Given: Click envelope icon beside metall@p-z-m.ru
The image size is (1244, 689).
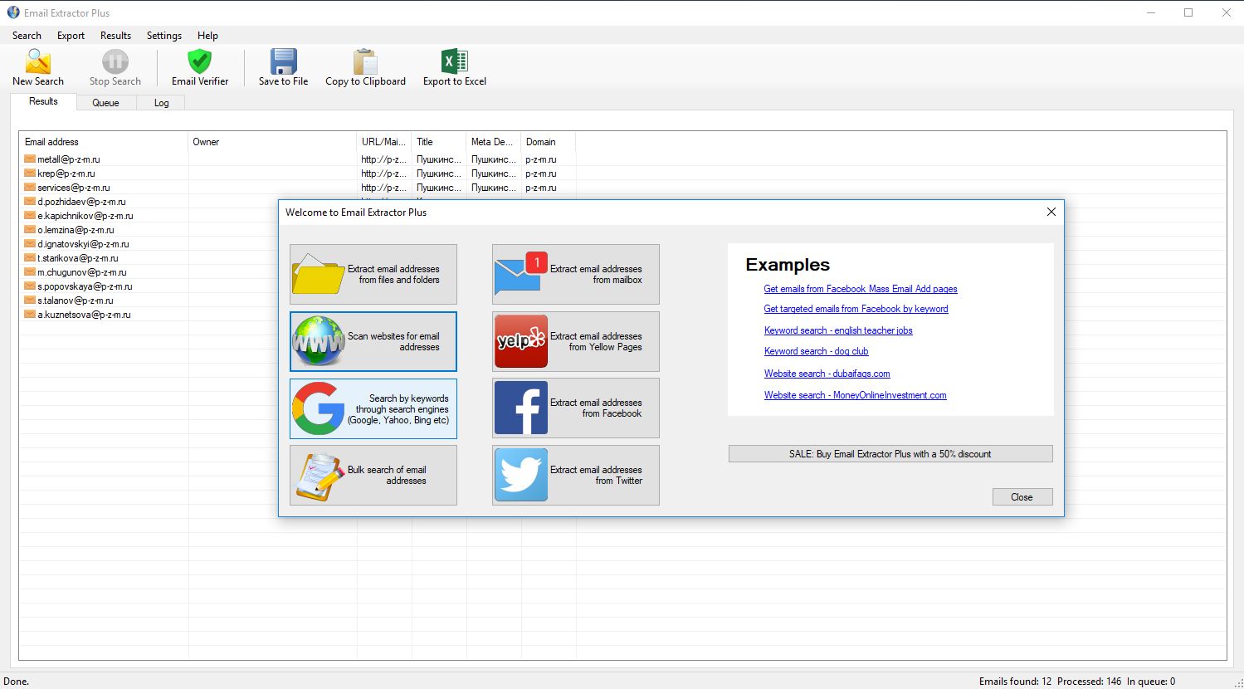Looking at the screenshot, I should pyautogui.click(x=30, y=159).
